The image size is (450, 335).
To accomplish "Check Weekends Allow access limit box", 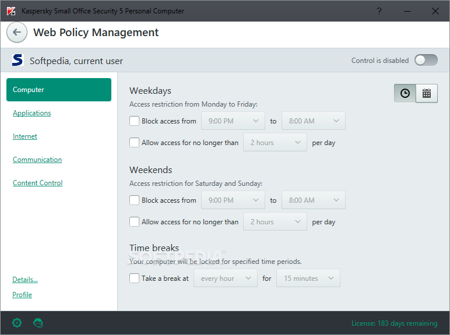I will tap(134, 221).
